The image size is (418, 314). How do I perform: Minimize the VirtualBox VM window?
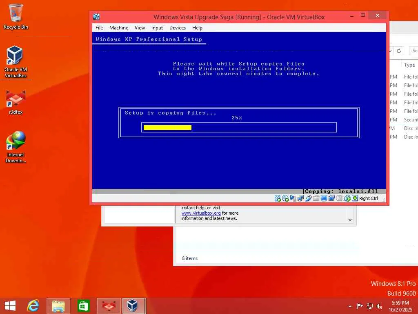click(352, 16)
